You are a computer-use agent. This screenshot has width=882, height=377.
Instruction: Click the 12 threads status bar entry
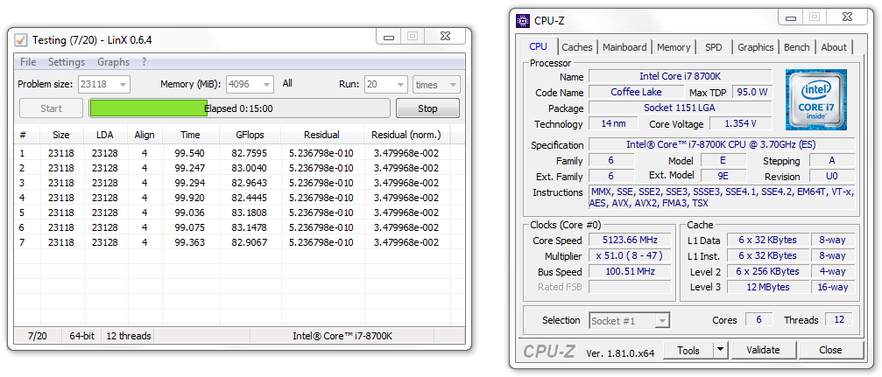tap(129, 336)
